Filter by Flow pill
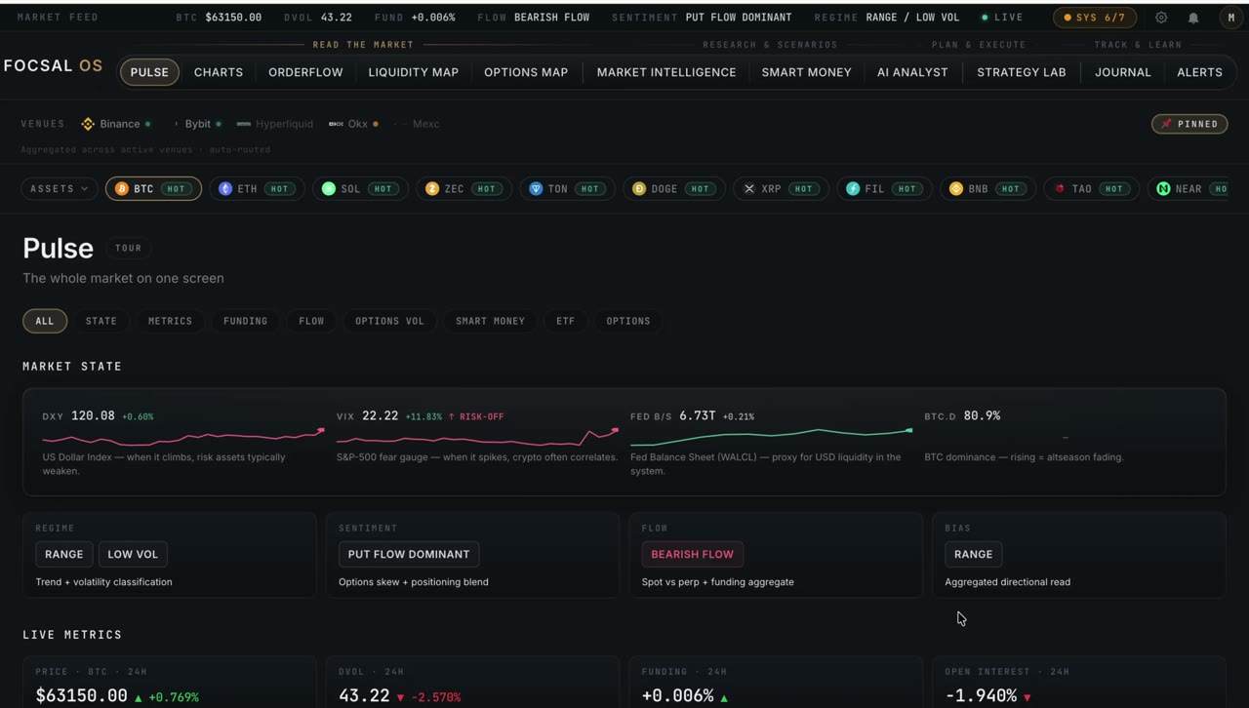1249x708 pixels. [311, 321]
